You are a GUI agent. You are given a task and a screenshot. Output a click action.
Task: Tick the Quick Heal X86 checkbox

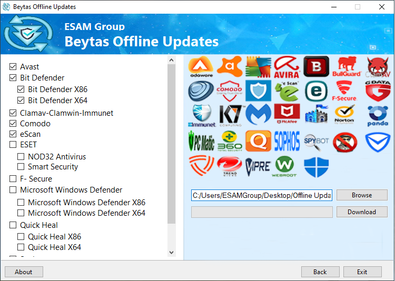pos(21,237)
